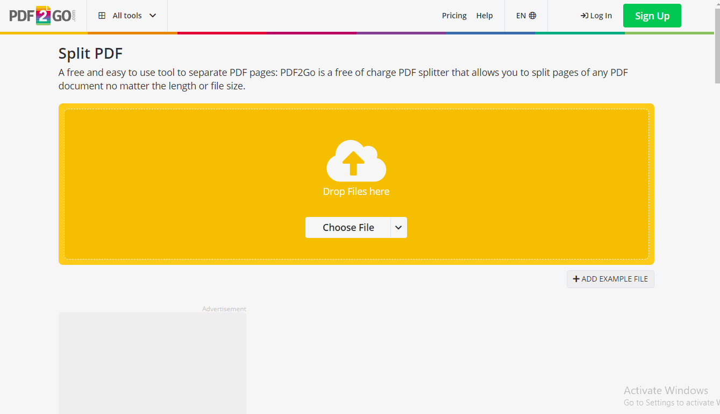Click the Choose File button
The width and height of the screenshot is (720, 414).
[x=347, y=227]
